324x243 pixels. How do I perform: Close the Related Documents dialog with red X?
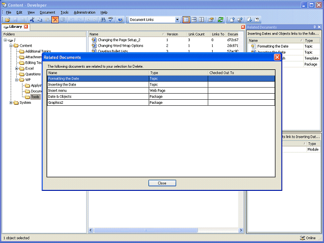(x=277, y=57)
